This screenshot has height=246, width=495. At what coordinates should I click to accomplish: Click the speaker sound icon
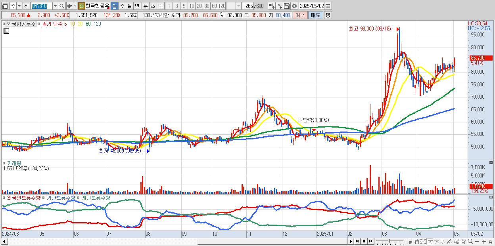pos(69,6)
